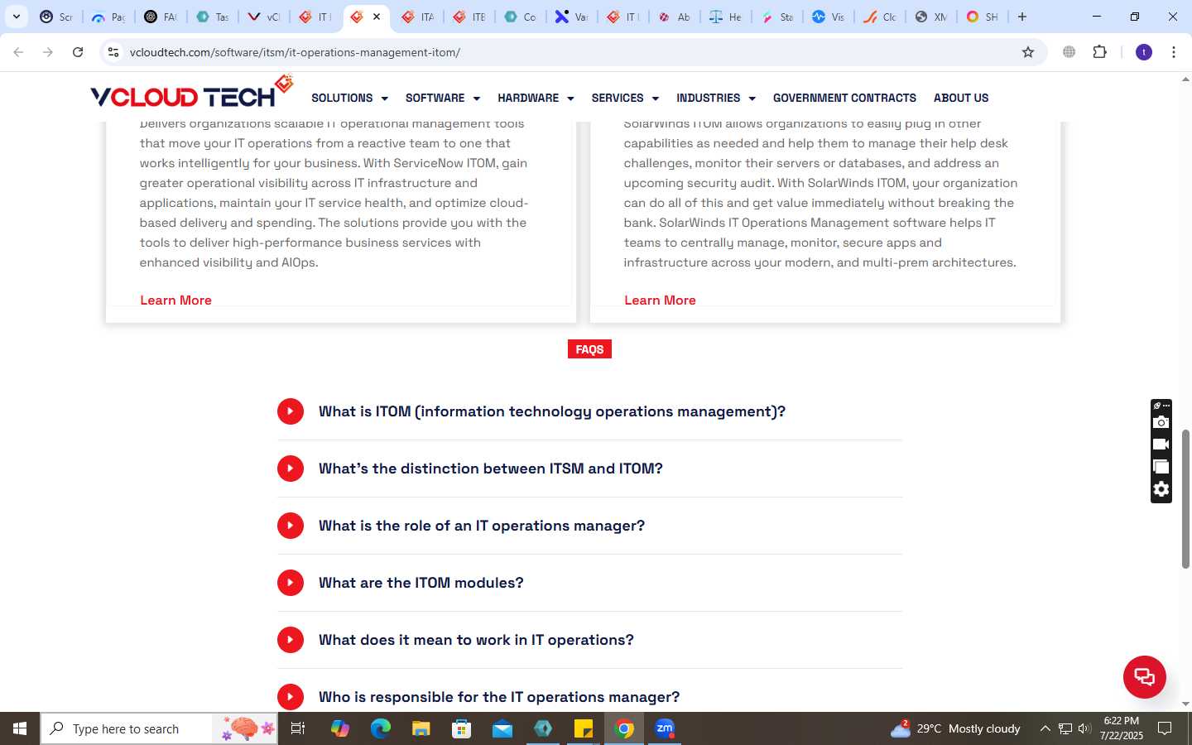The width and height of the screenshot is (1192, 745).
Task: Expand 'work in IT operations' FAQ icon
Action: [x=291, y=640]
